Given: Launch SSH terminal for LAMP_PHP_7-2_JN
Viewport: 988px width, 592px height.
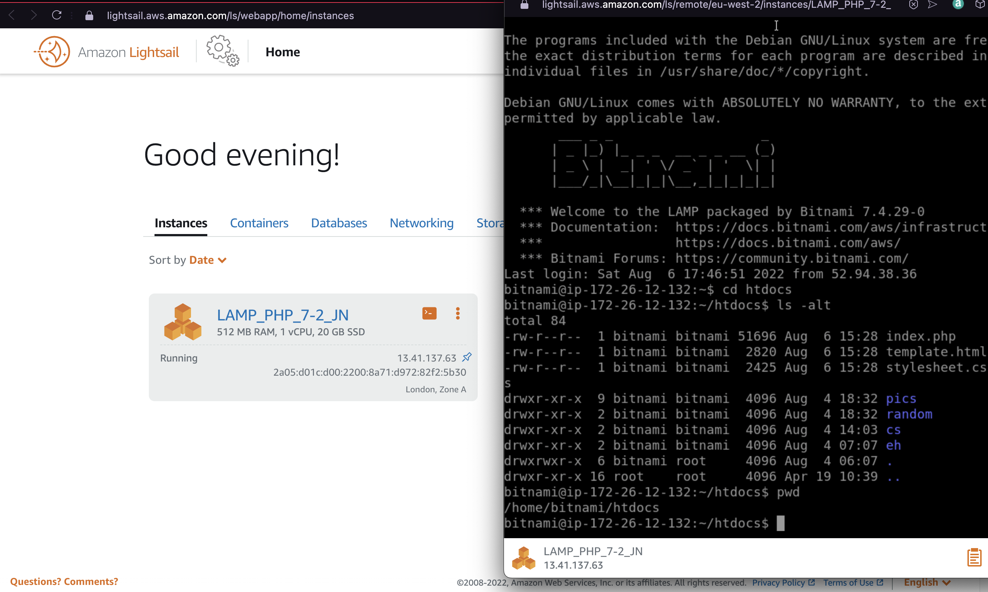Looking at the screenshot, I should coord(429,313).
